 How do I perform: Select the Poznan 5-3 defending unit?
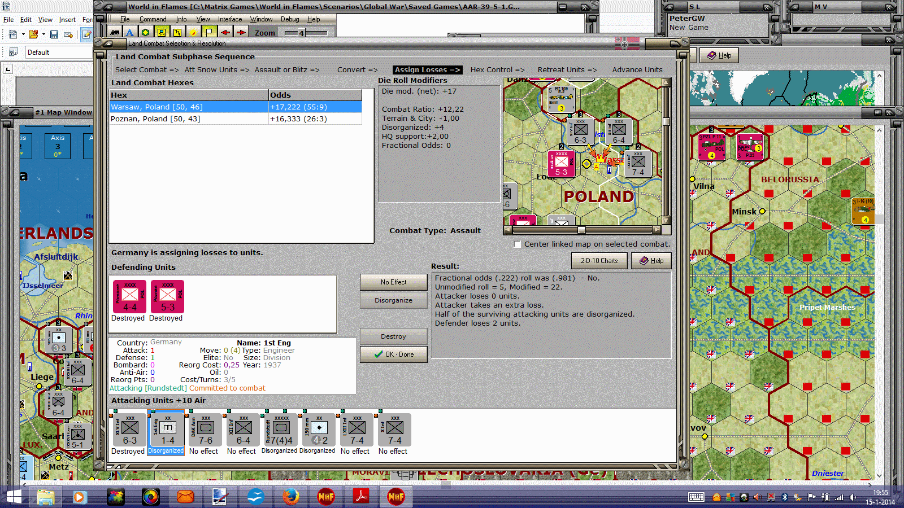click(167, 296)
